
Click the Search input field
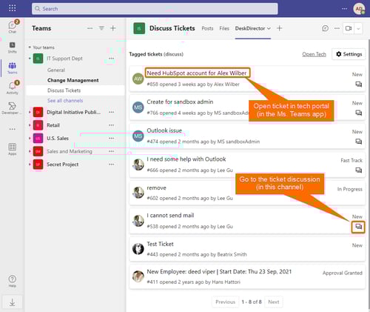coord(155,9)
